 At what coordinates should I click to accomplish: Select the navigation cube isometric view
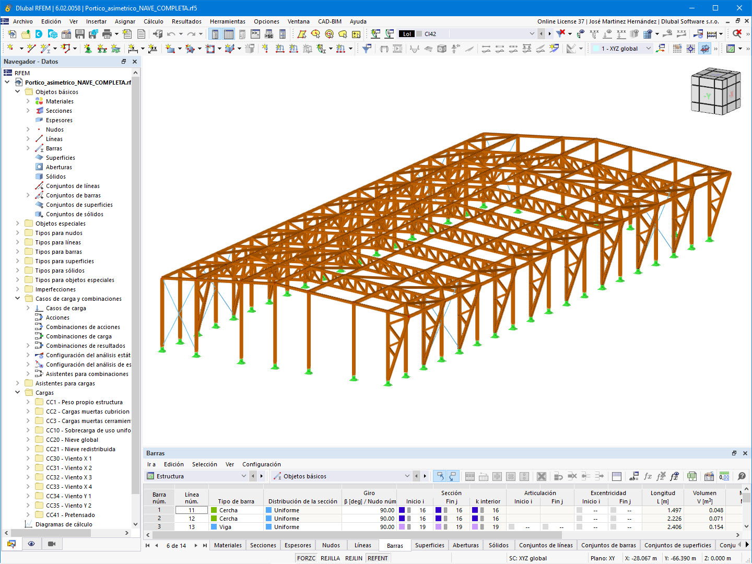point(715,91)
